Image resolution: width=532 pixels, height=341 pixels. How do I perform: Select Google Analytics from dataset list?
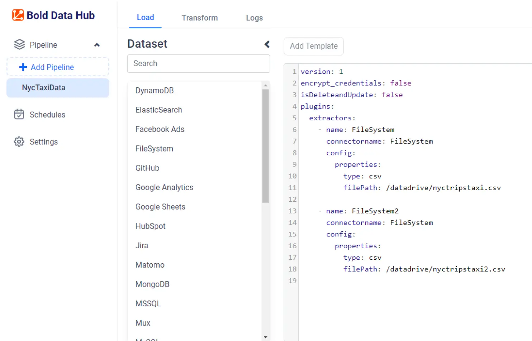click(x=164, y=187)
